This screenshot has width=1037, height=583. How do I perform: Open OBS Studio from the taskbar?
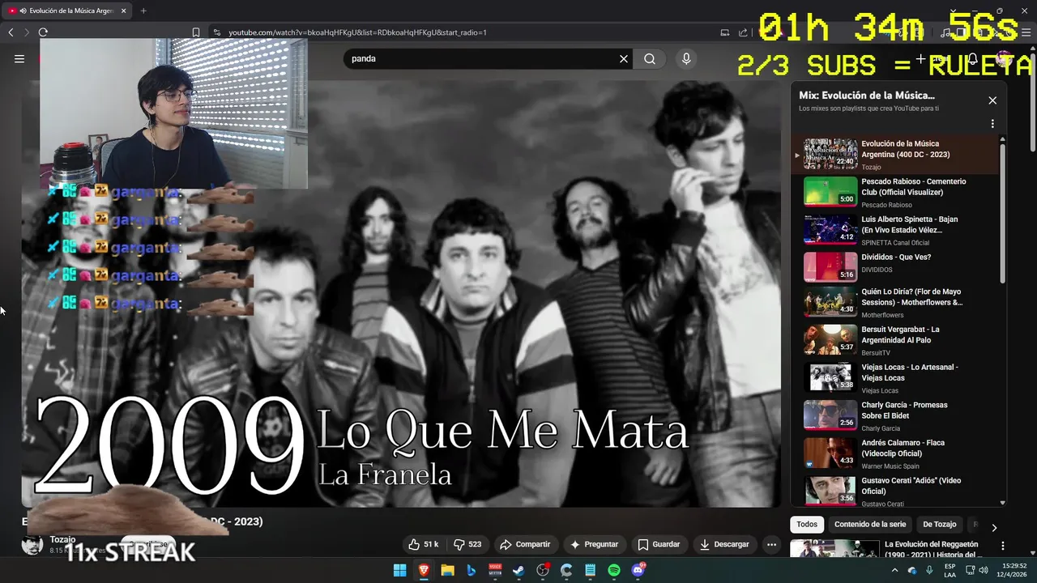tap(543, 570)
